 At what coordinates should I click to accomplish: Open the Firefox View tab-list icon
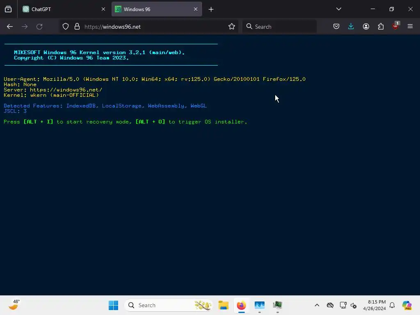click(x=8, y=9)
